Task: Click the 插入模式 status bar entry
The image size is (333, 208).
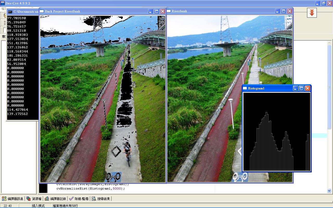Action: (38, 206)
